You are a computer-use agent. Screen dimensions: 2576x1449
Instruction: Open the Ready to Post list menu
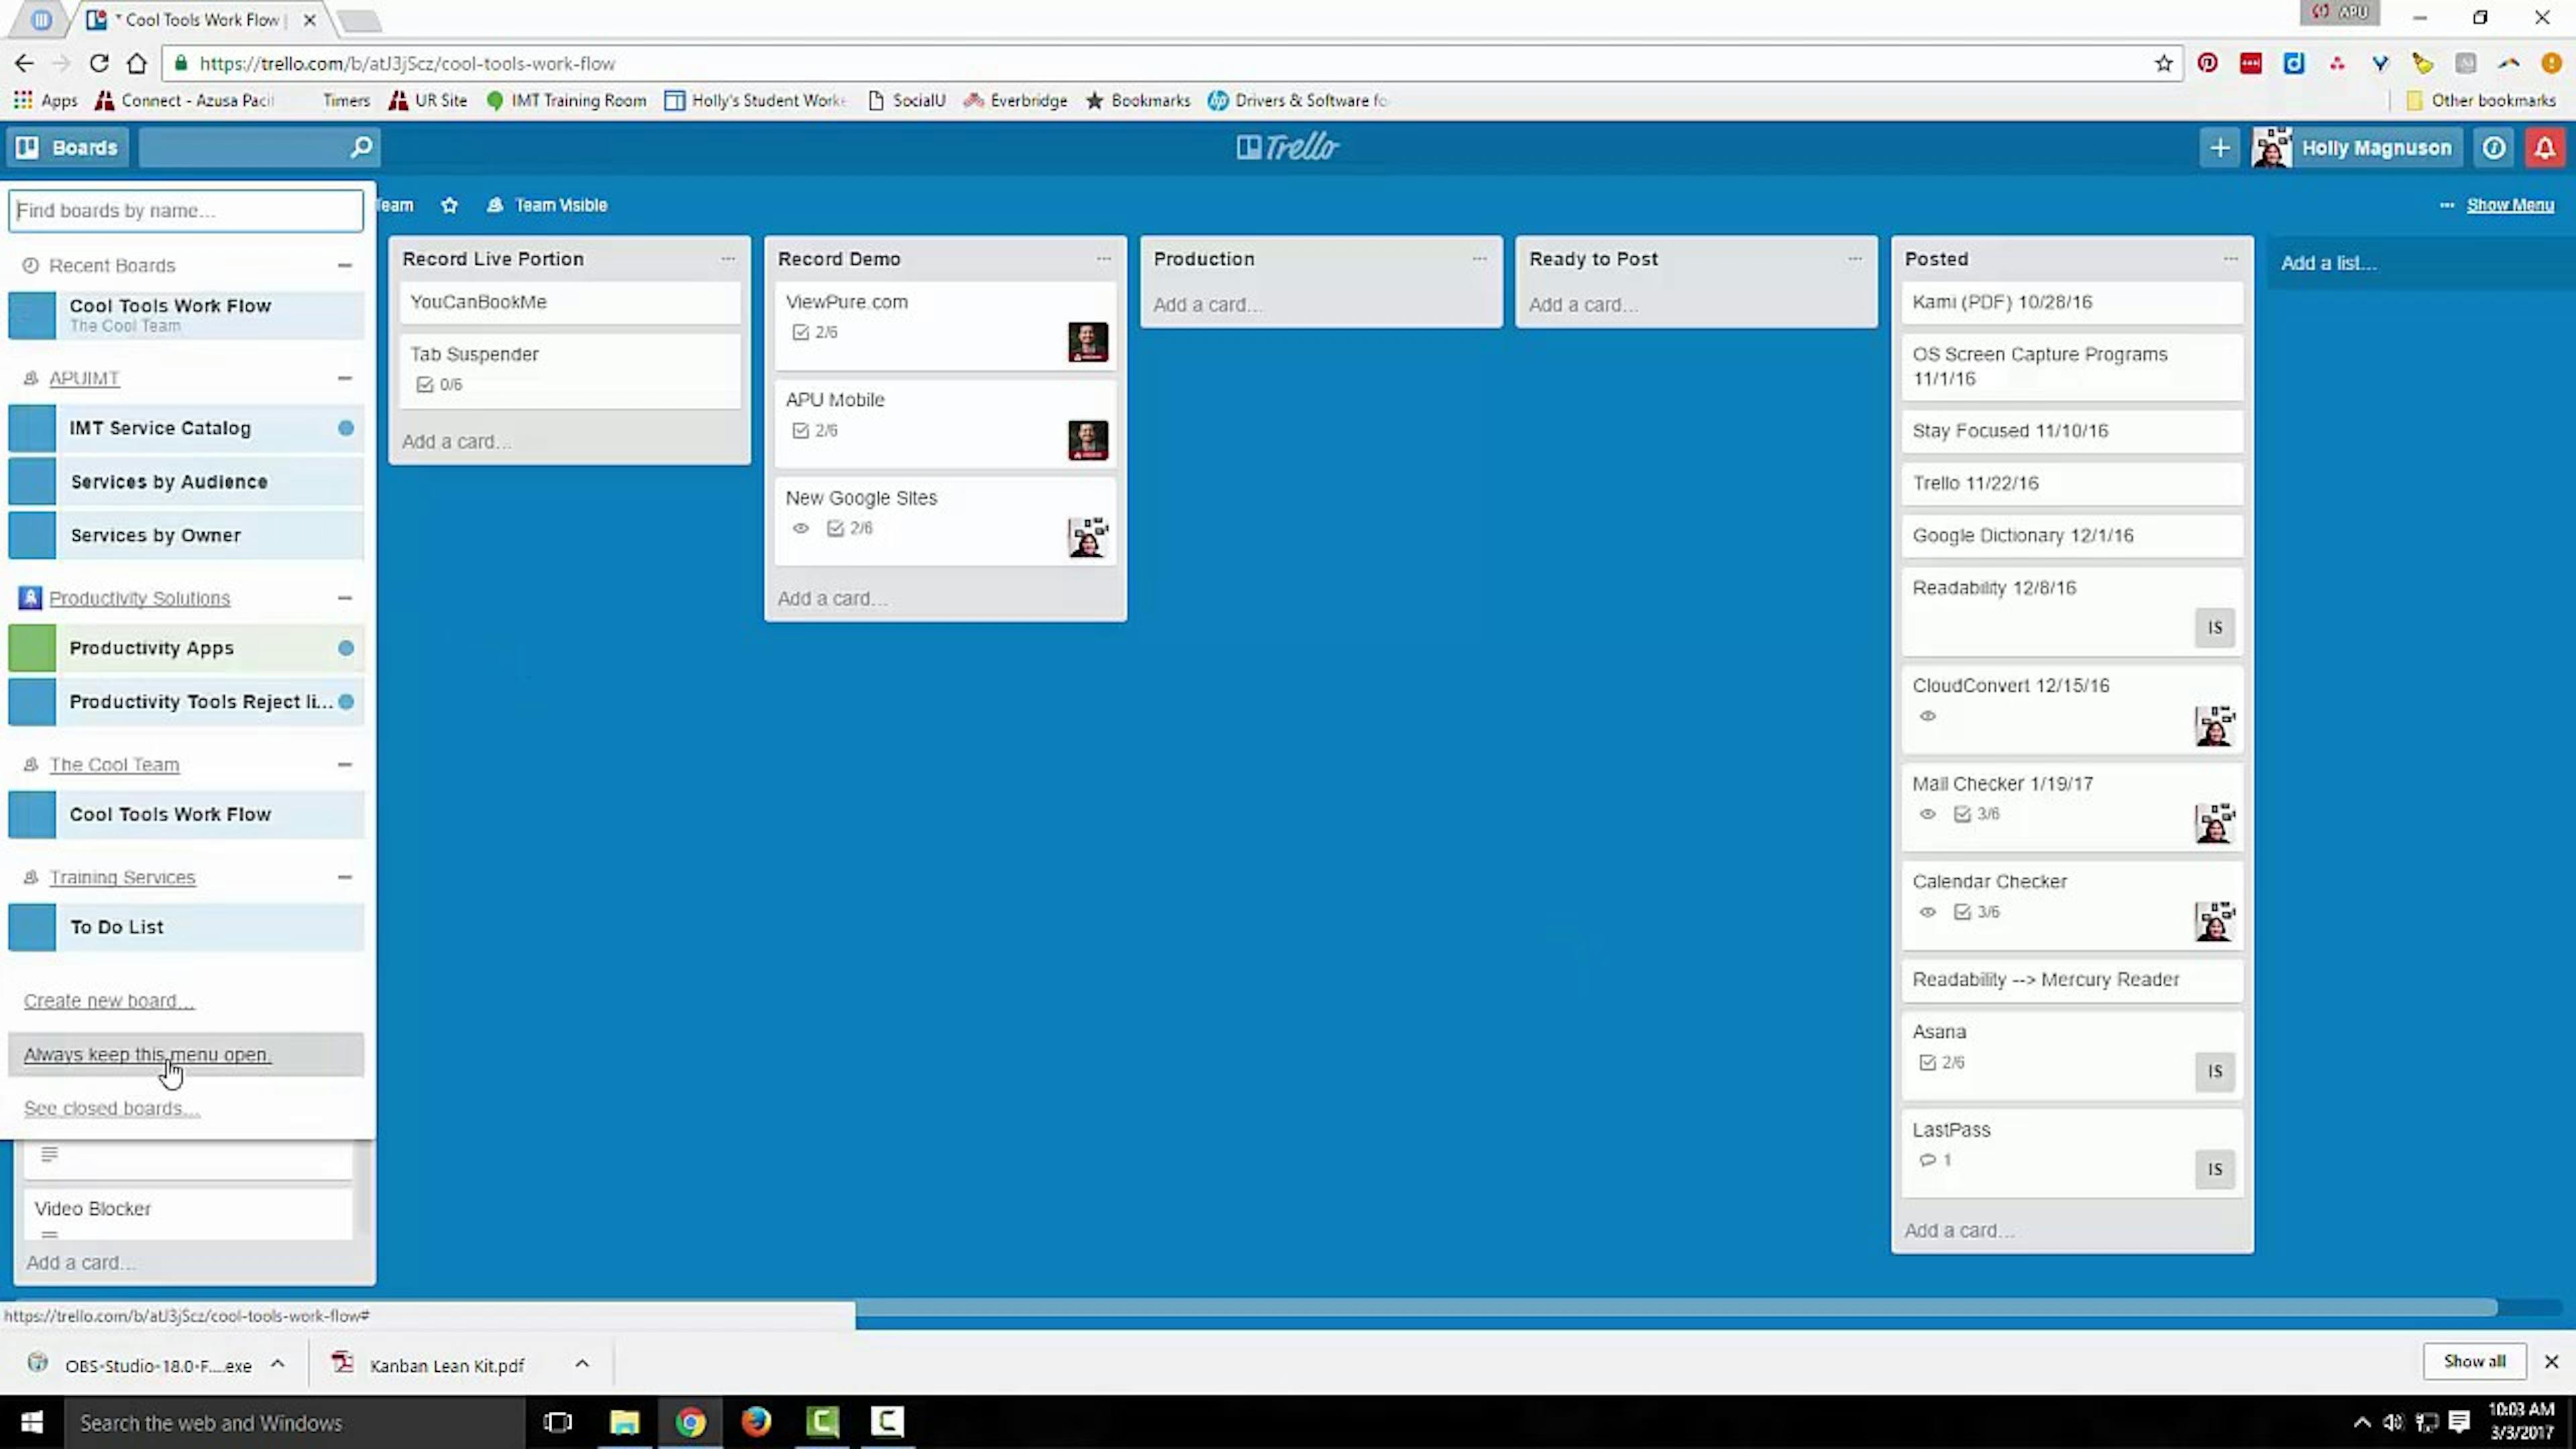[x=1855, y=259]
